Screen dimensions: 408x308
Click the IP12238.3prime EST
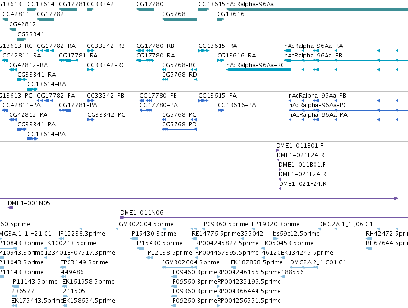click(x=82, y=234)
